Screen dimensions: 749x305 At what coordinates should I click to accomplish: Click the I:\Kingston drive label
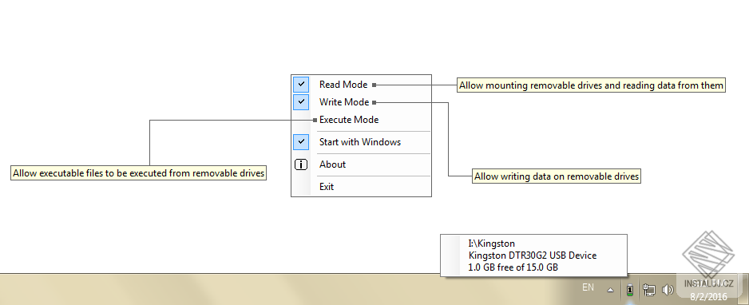(492, 244)
